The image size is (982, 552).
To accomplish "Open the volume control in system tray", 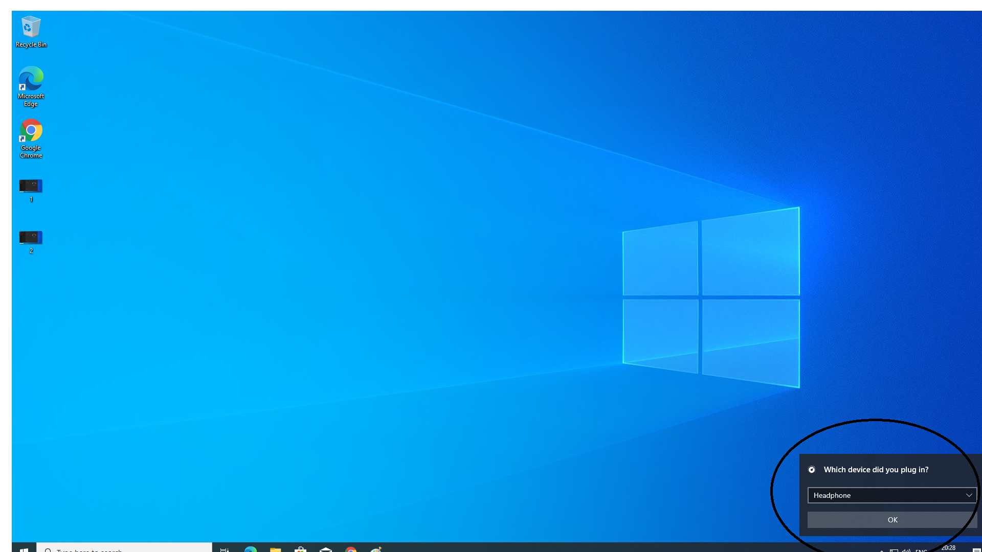I will pyautogui.click(x=906, y=550).
